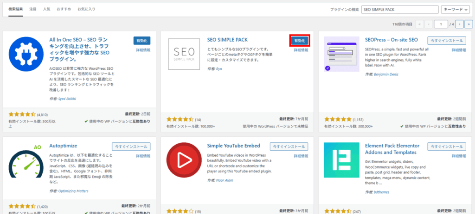Activate SEO SIMPLE PACK with 有効化 button
This screenshot has height=214, width=475.
300,41
